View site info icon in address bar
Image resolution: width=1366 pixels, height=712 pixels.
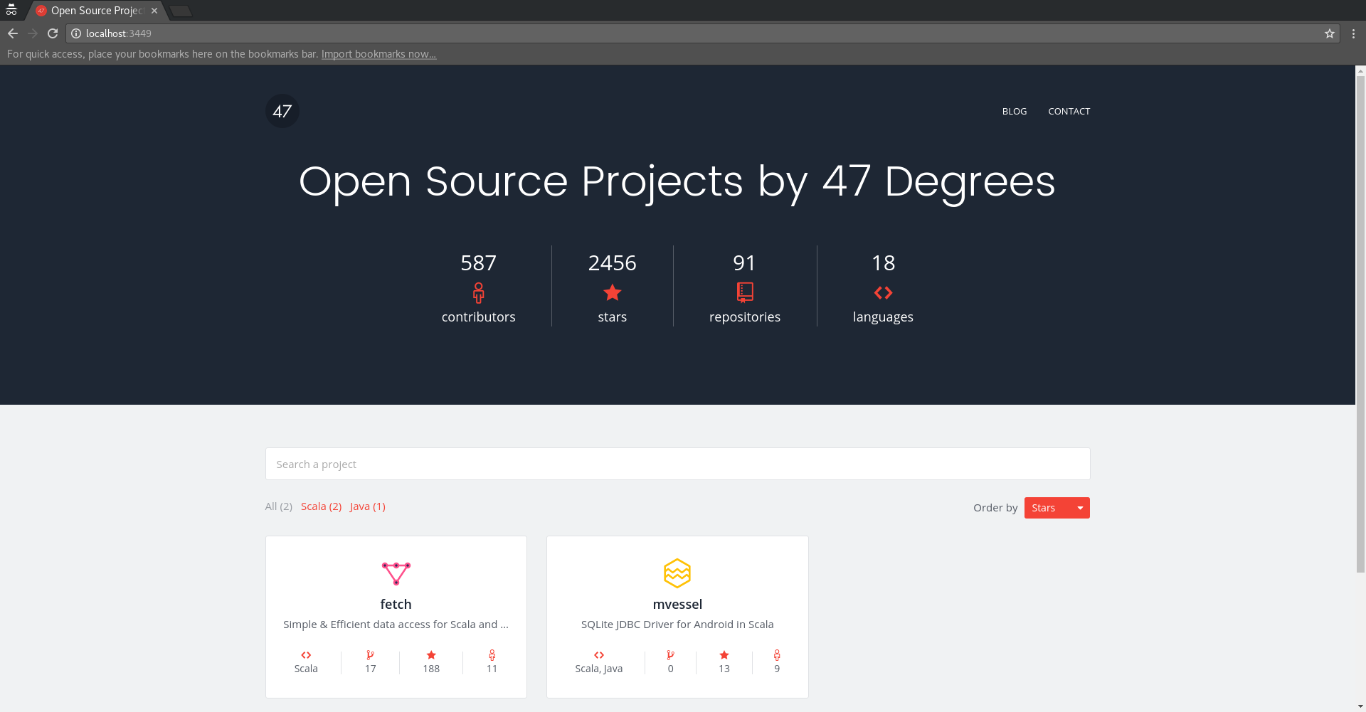[x=76, y=33]
